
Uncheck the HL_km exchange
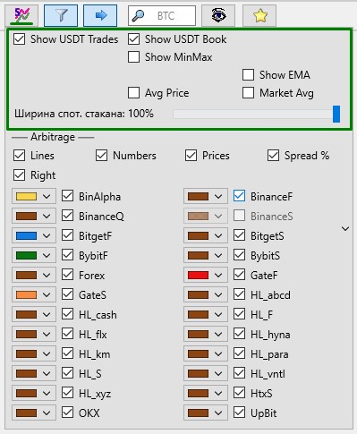[67, 353]
